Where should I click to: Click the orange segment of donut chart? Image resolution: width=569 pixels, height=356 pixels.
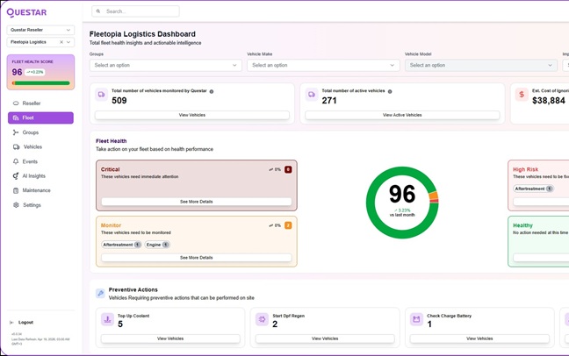434,196
